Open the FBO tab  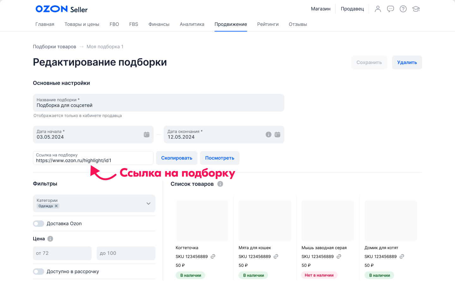(114, 24)
